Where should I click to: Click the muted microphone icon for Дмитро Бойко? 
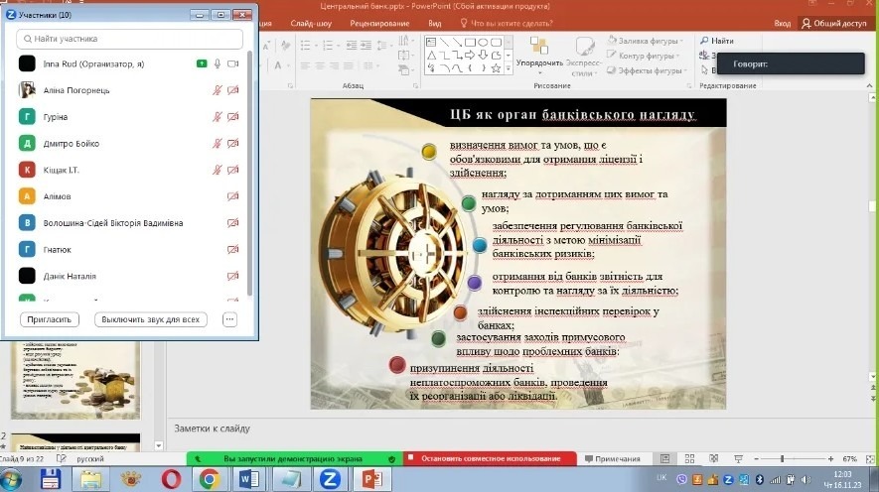[x=218, y=144]
